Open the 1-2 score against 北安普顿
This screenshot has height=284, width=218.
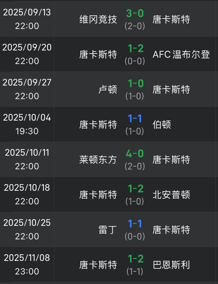[x=135, y=189]
